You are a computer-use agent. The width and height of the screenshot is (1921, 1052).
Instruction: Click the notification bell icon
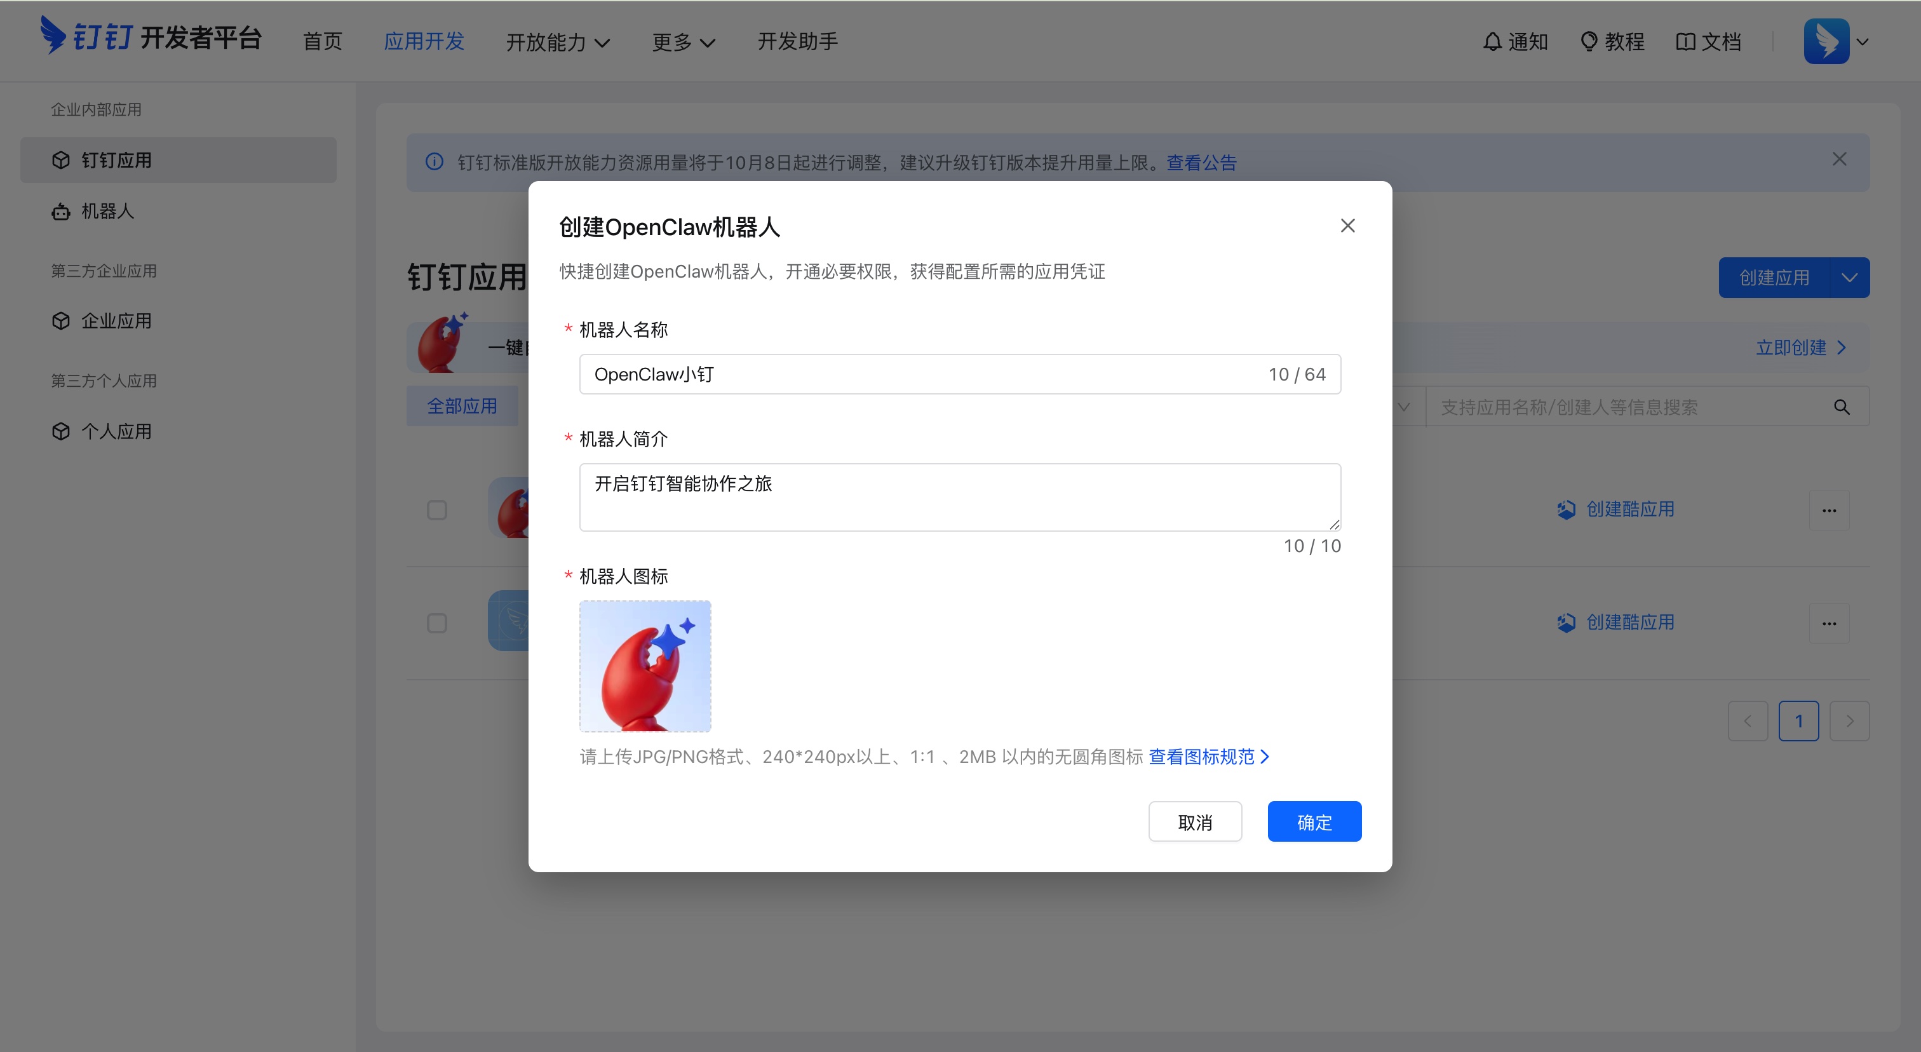point(1492,42)
